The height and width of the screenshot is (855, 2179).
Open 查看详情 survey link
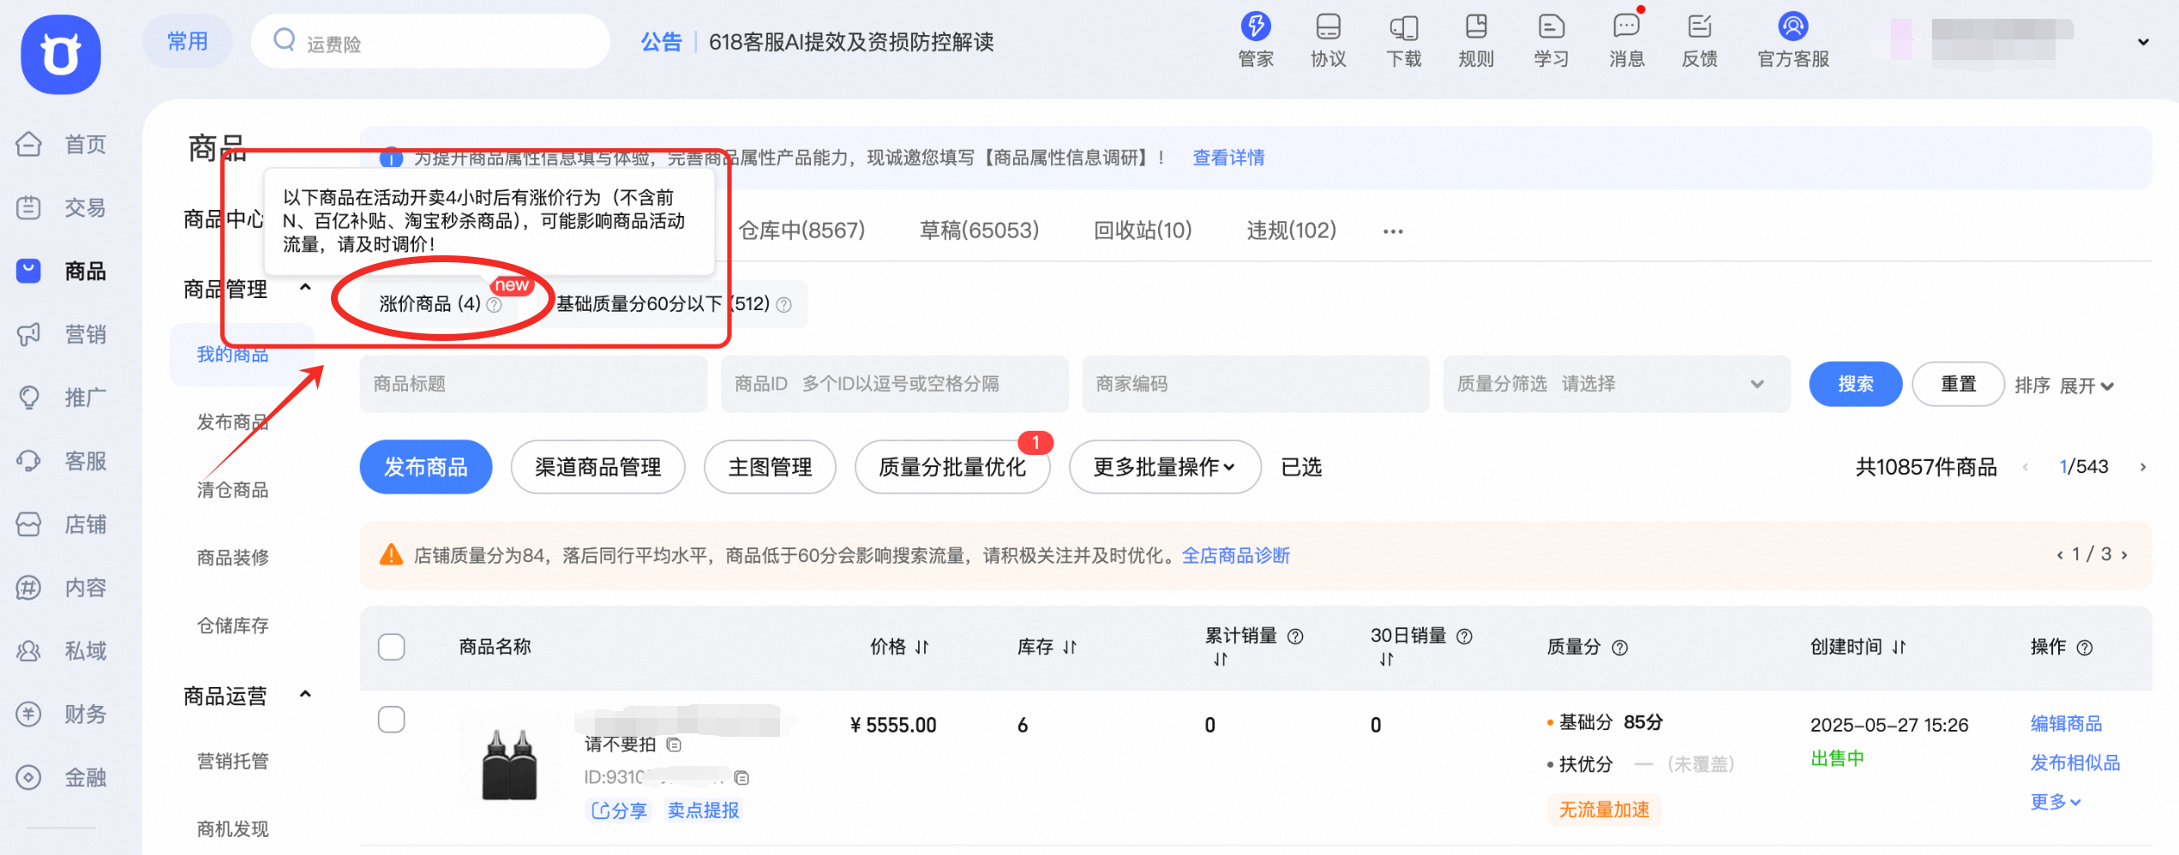[x=1228, y=158]
